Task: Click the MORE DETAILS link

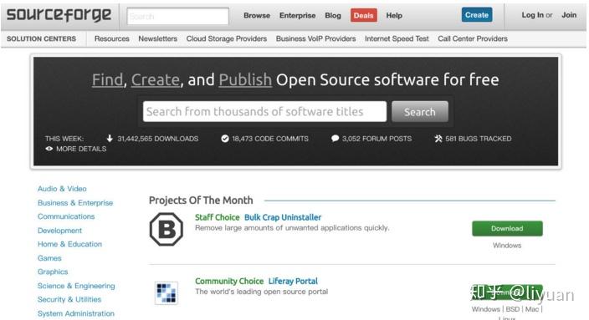Action: point(81,149)
